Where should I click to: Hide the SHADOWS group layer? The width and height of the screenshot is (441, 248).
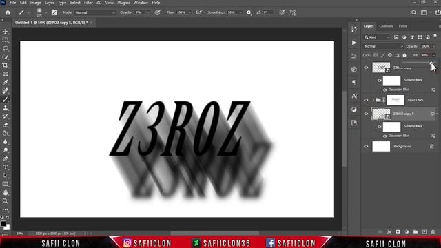(366, 100)
